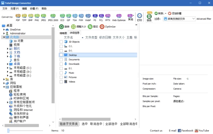The image size is (213, 134).
Task: Check the Desktop folder checkbox
Action: click(61, 55)
